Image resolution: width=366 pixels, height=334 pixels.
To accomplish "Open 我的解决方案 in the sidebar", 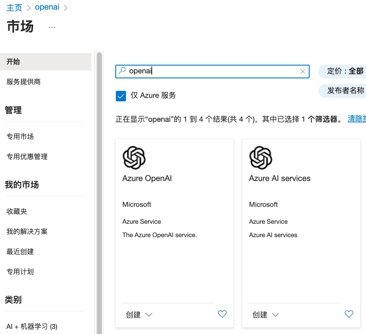I will [27, 231].
